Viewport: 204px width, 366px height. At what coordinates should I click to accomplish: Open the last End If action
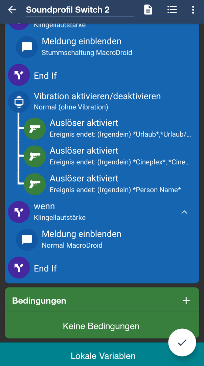tap(45, 268)
